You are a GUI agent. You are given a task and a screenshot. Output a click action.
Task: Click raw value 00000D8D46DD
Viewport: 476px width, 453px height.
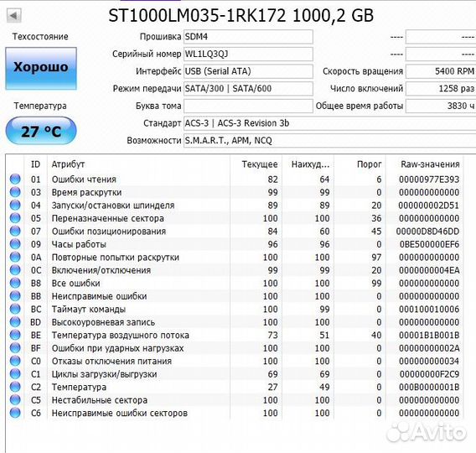[x=427, y=232]
